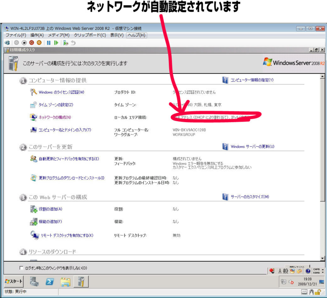The width and height of the screenshot is (327, 298).
Task: Open the スタート menu on the taskbar
Action: (13, 281)
